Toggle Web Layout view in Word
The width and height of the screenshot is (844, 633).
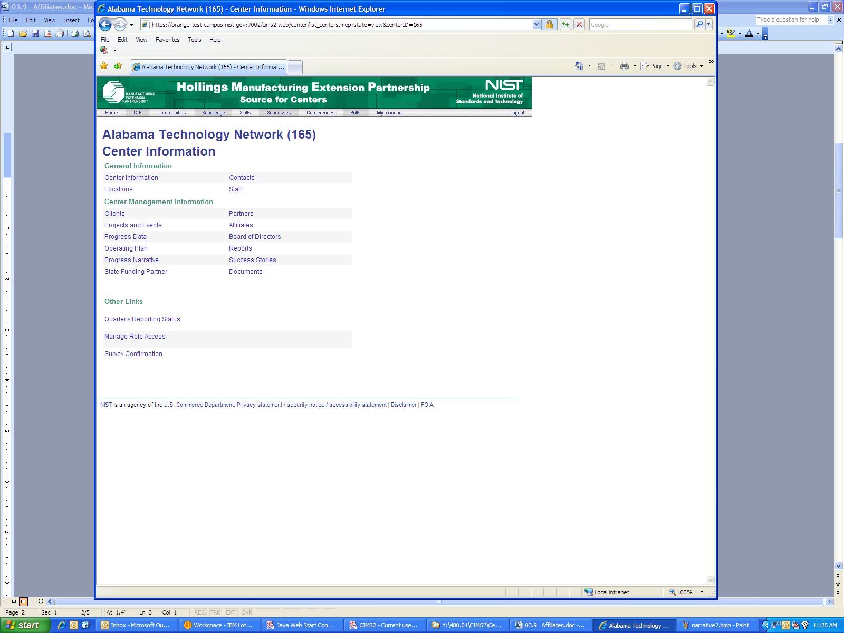coord(14,601)
